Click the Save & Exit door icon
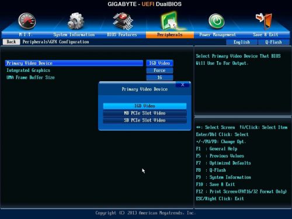This screenshot has height=219, width=292. tap(264, 20)
